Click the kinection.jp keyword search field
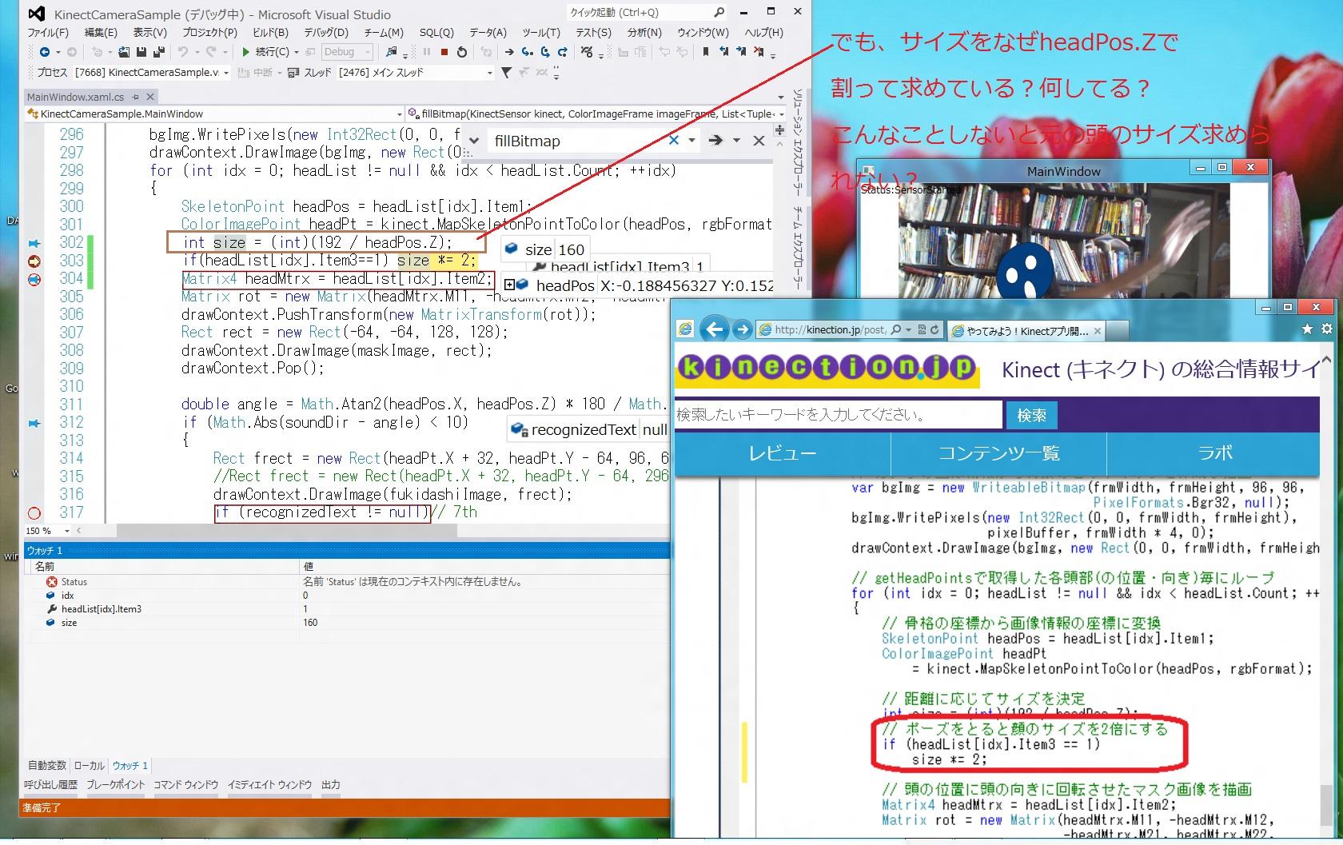This screenshot has height=845, width=1343. click(839, 415)
